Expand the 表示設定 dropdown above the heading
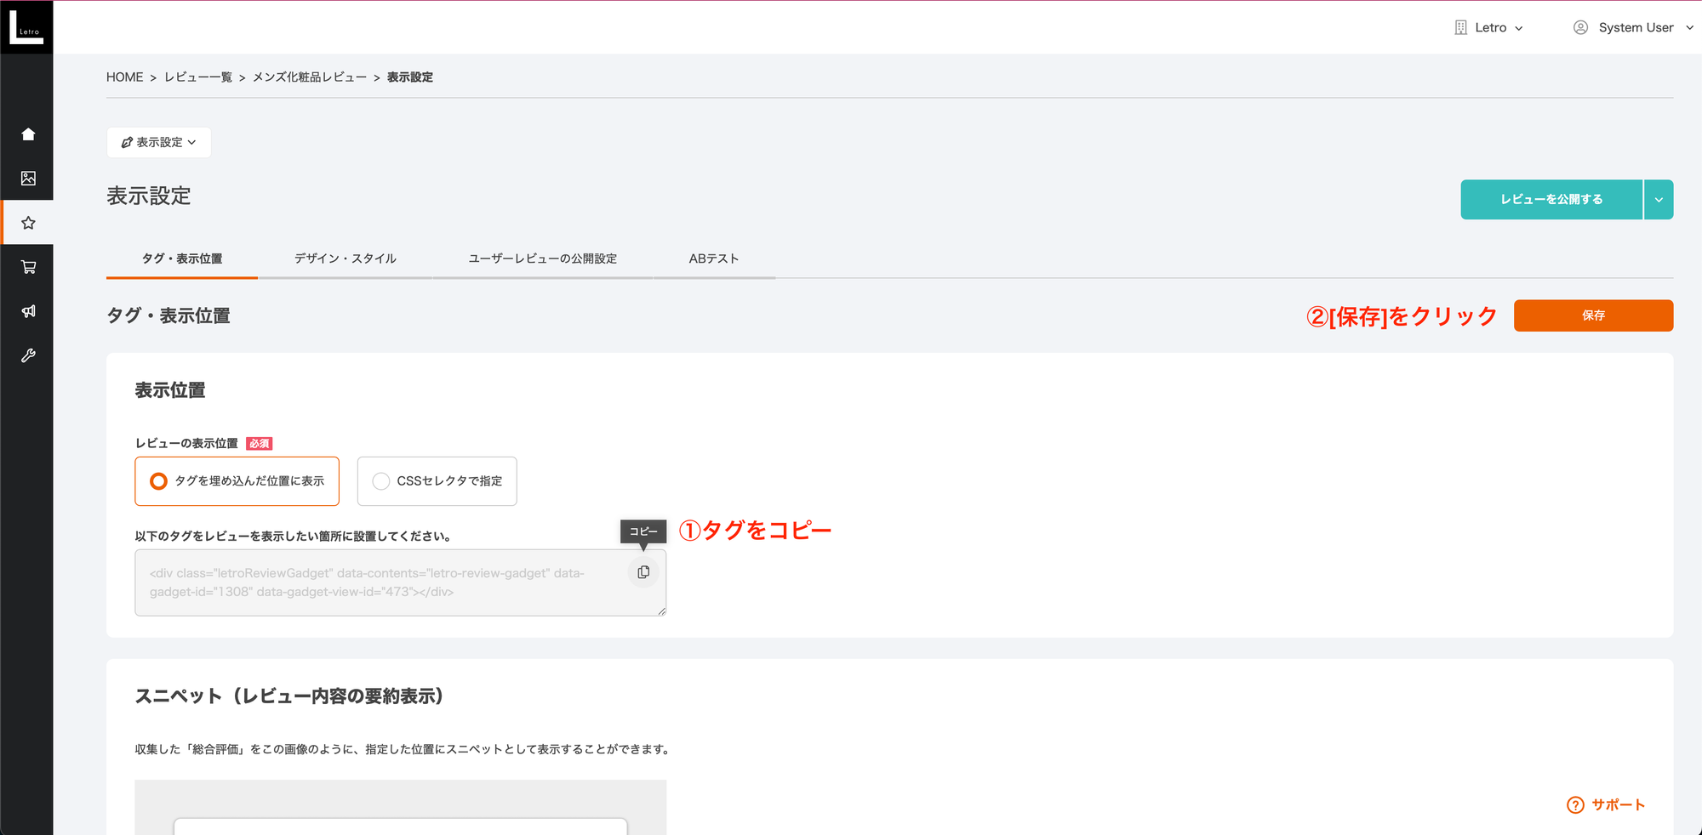 point(159,142)
